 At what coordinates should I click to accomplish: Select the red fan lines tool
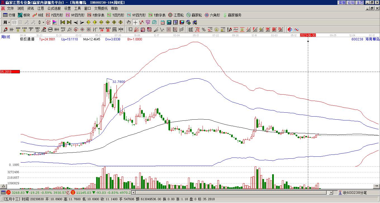pyautogui.click(x=137, y=30)
